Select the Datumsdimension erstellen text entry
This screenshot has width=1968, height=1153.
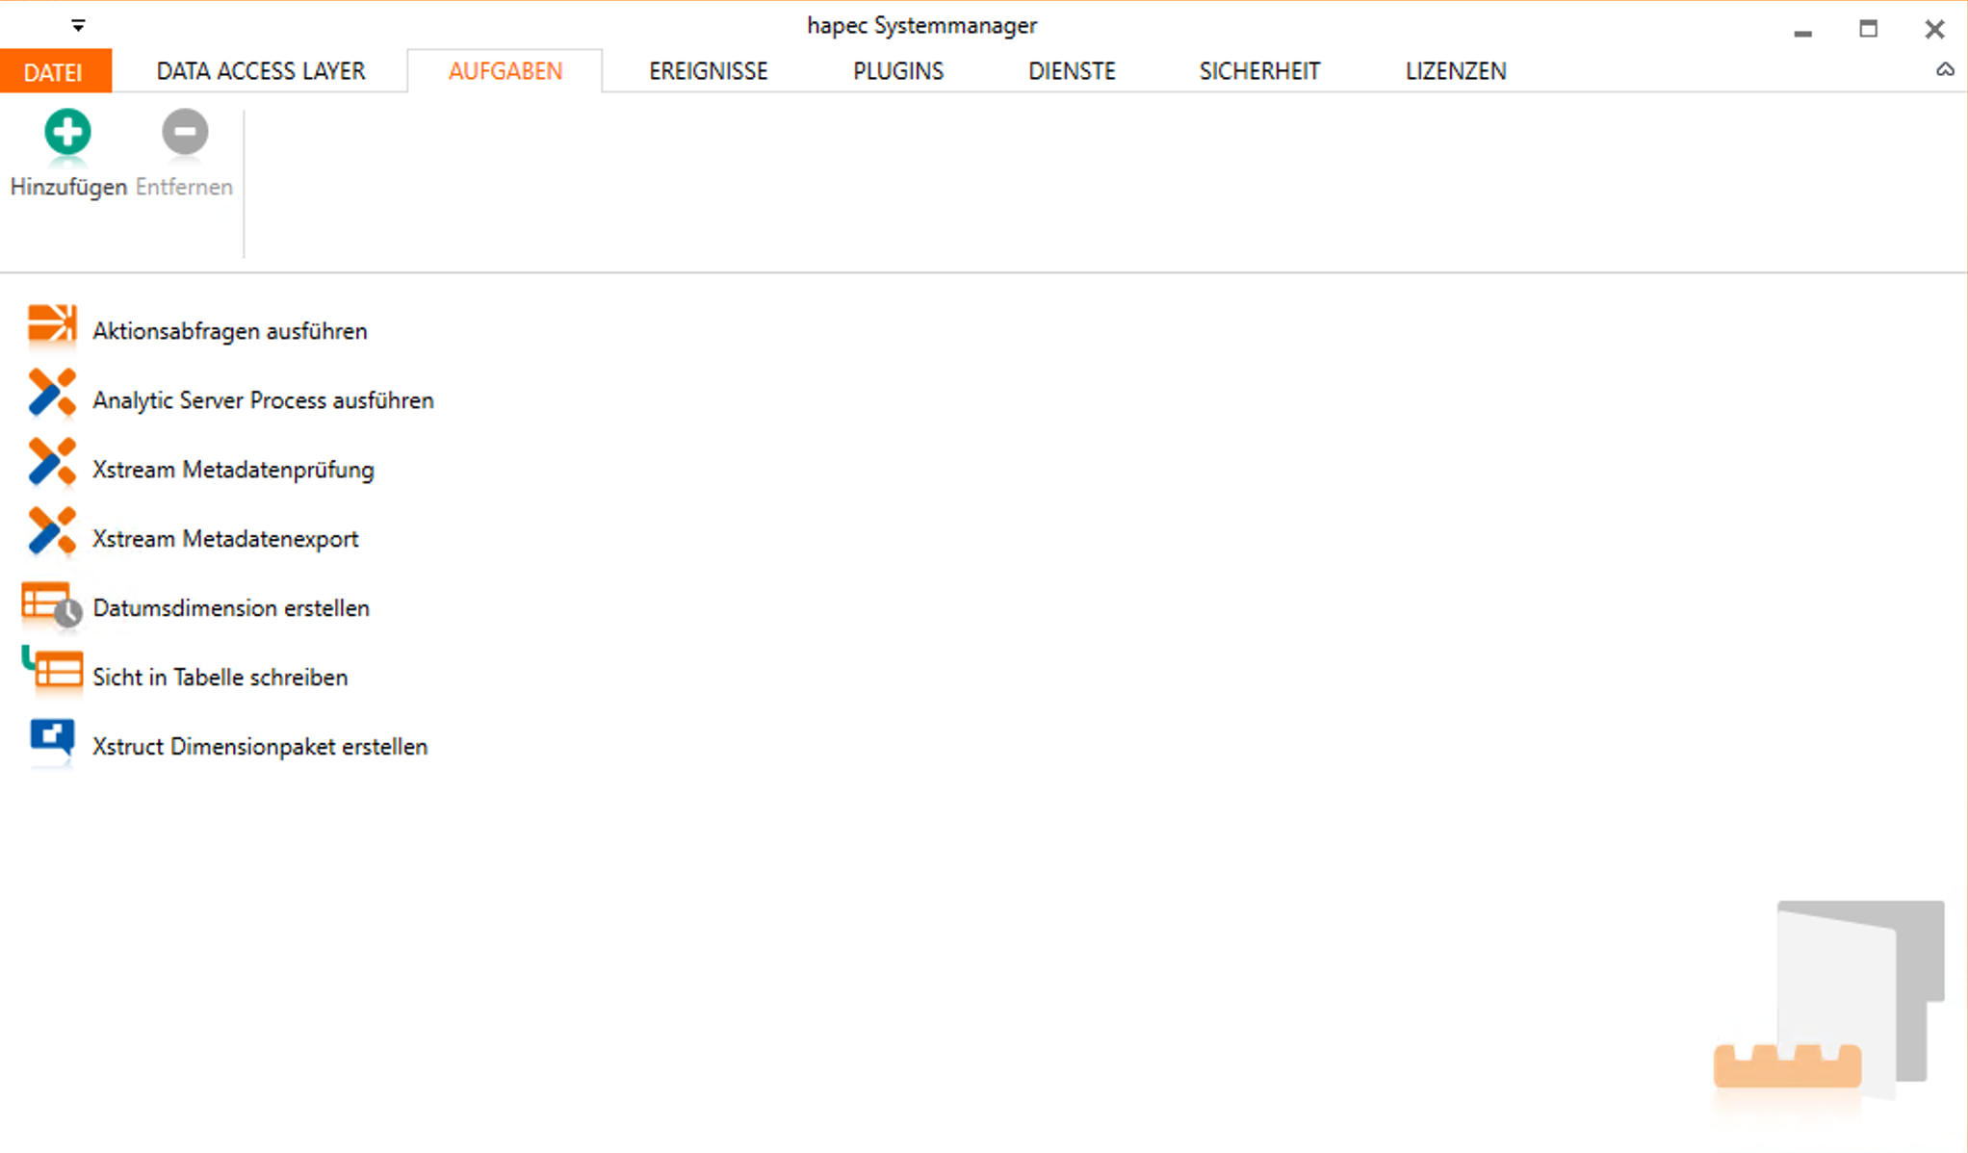coord(231,608)
